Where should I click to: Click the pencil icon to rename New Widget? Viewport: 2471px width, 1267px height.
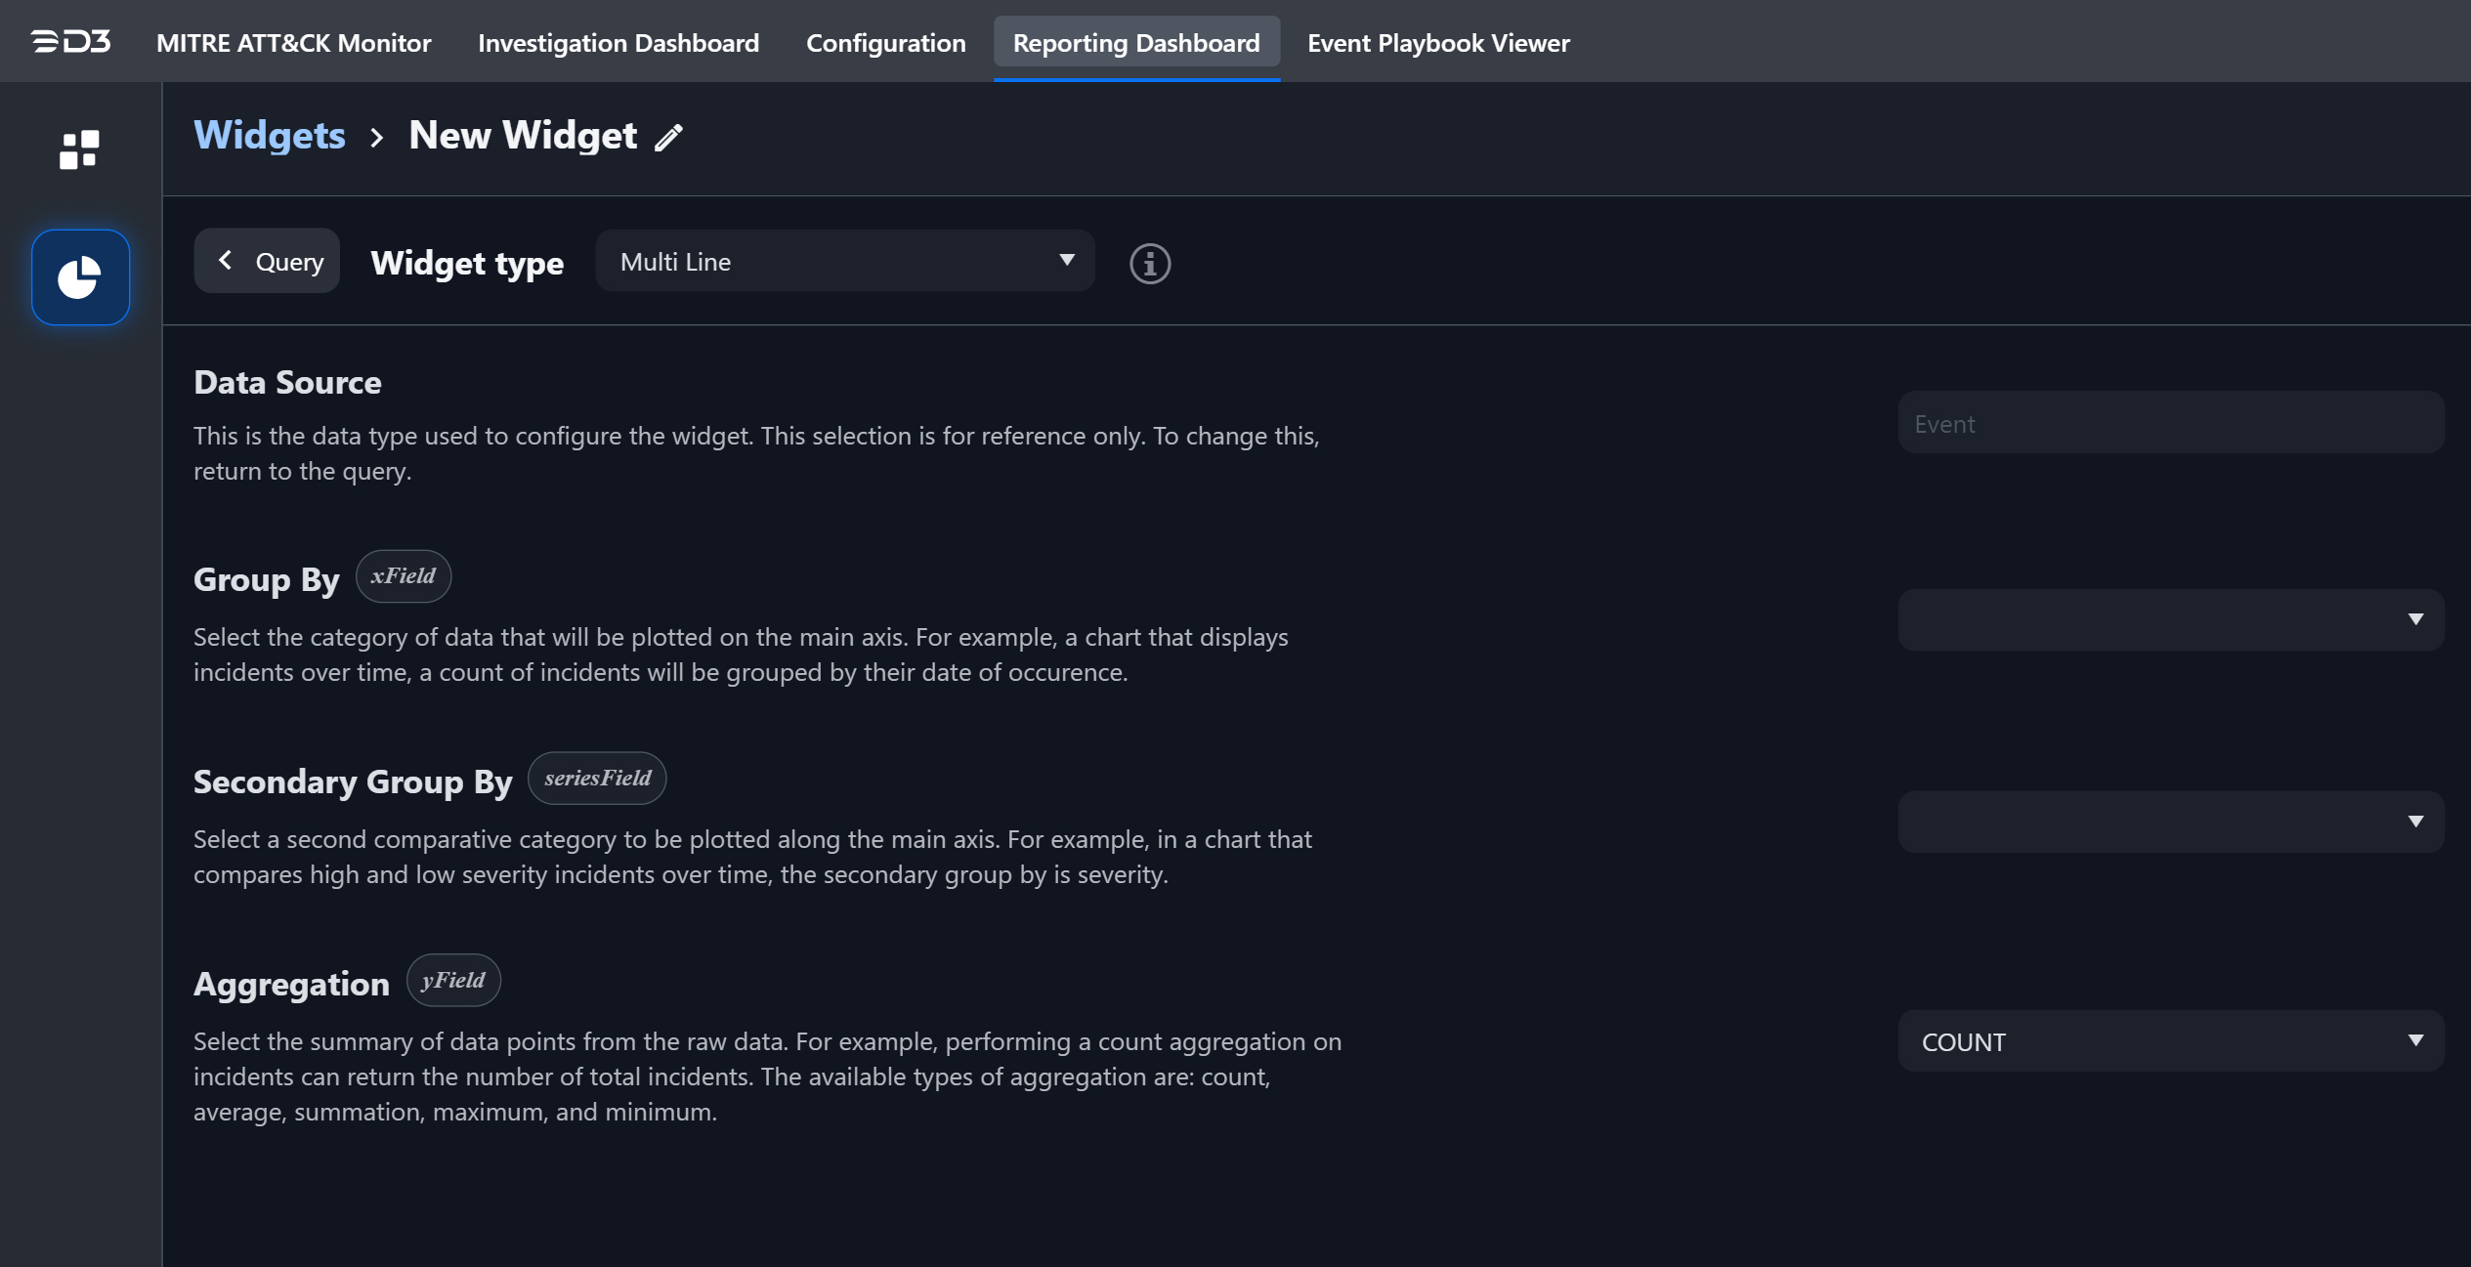668,137
